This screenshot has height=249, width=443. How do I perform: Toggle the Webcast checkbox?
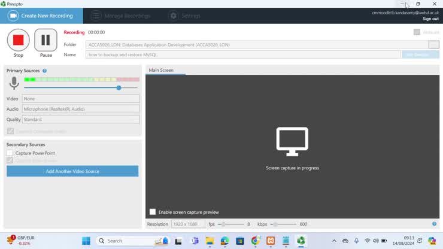417,32
